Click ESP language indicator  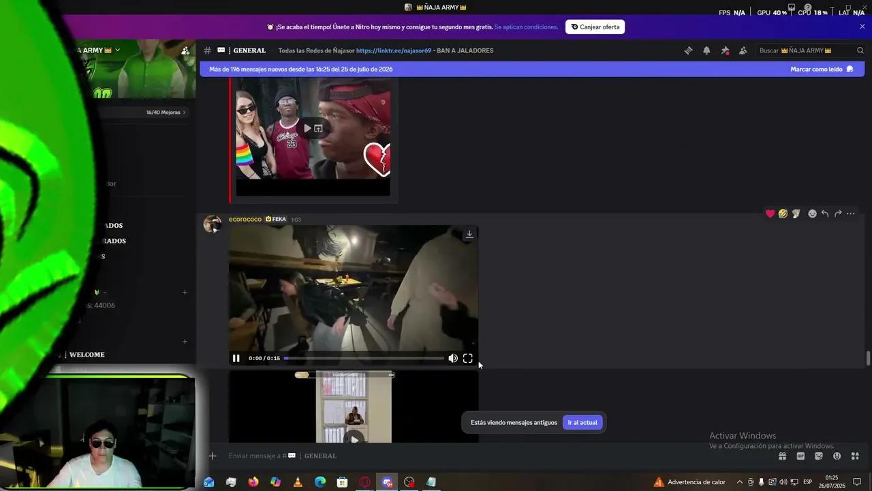(x=808, y=482)
